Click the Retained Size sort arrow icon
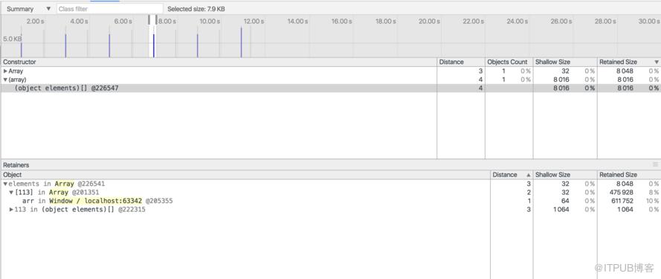The width and height of the screenshot is (661, 279). pos(656,62)
